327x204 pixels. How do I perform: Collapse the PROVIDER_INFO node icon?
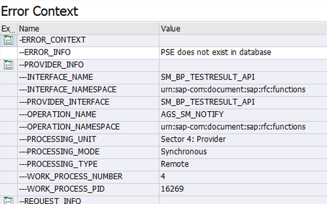point(8,65)
